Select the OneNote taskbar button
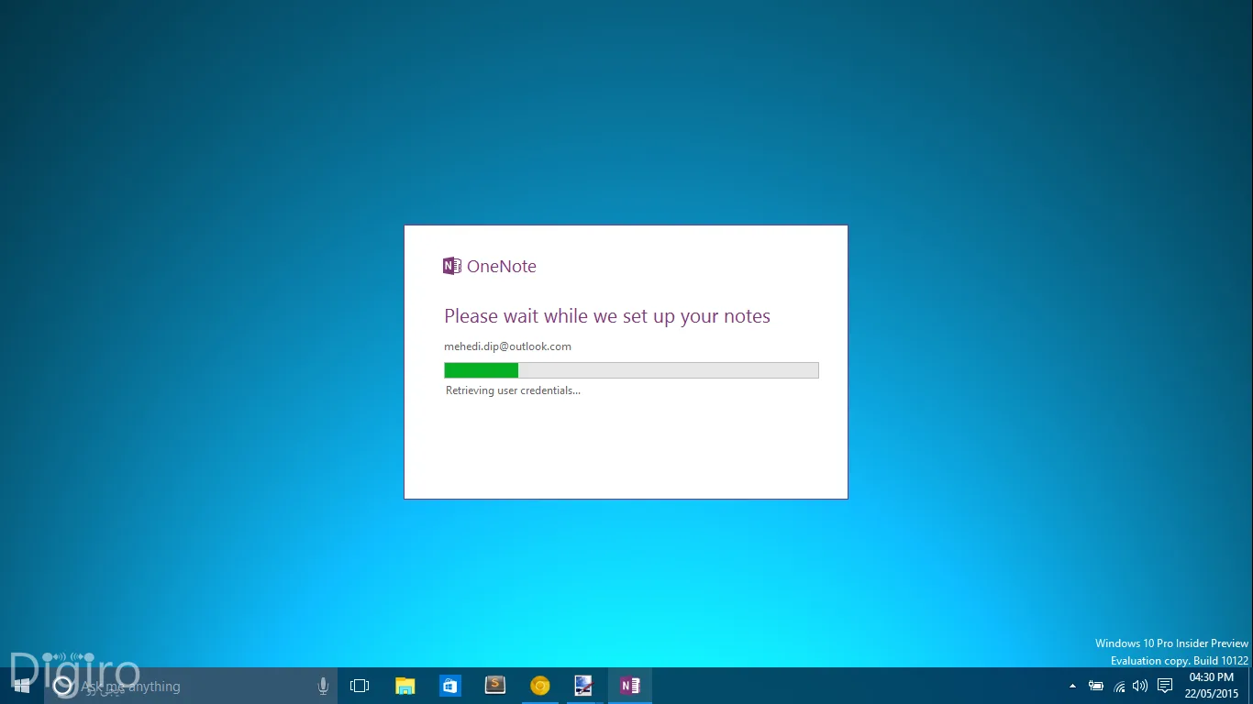 click(630, 686)
